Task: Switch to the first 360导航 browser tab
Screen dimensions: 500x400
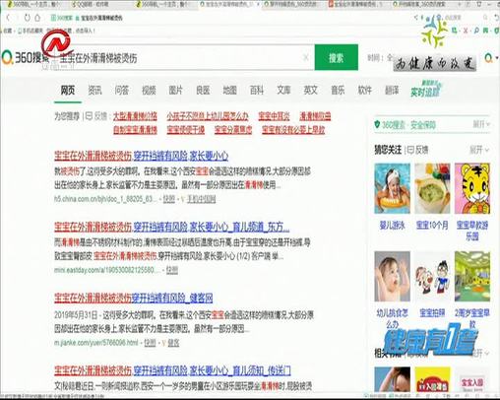Action: click(32, 5)
